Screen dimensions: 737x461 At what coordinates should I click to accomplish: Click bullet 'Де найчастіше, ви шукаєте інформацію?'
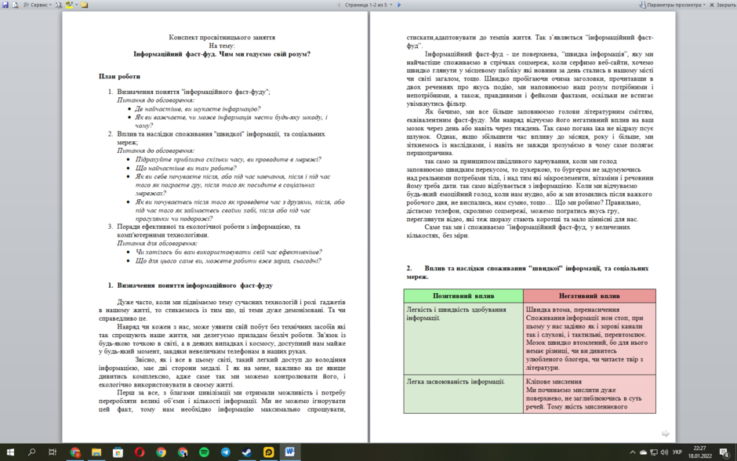tap(198, 108)
